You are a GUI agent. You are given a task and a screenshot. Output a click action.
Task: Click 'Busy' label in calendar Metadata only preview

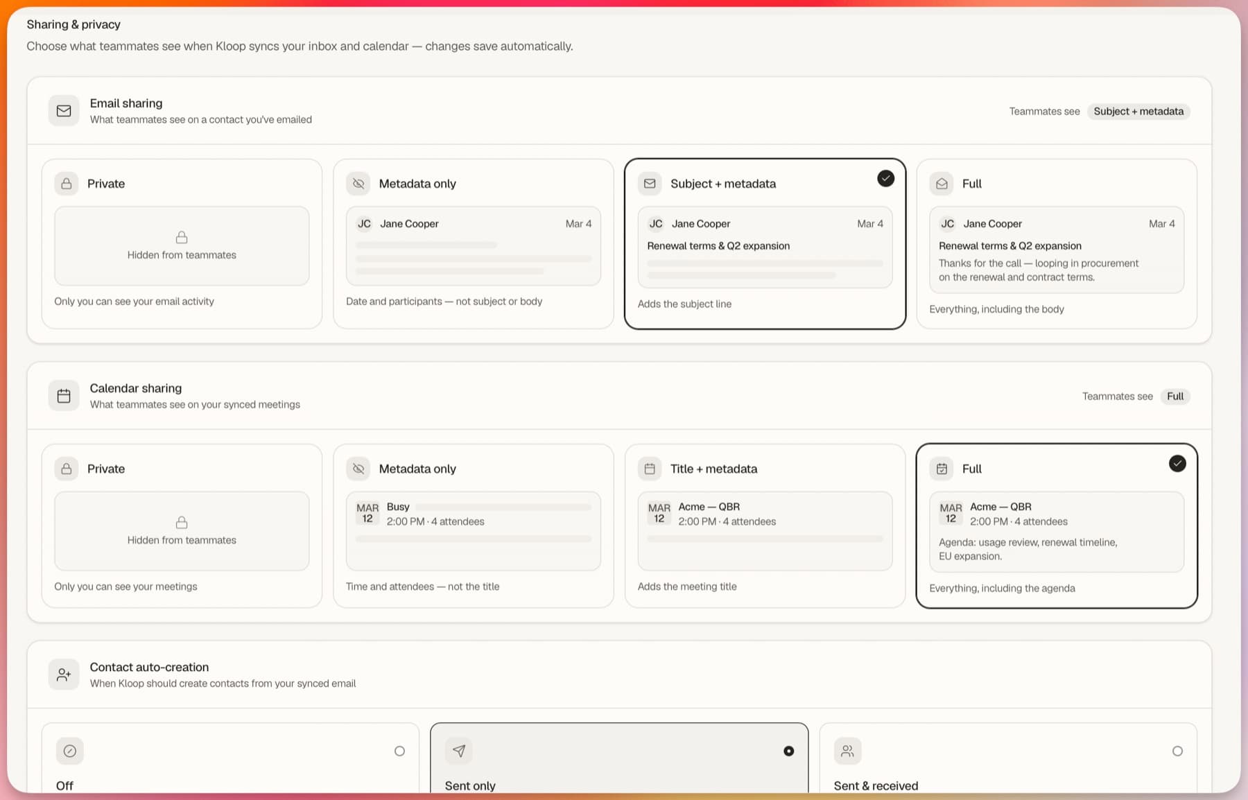pyautogui.click(x=398, y=507)
